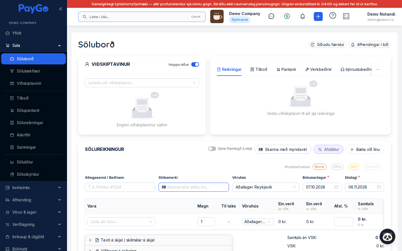The height and width of the screenshot is (251, 402).
Task: Click the PayGo logo
Action: (33, 9)
